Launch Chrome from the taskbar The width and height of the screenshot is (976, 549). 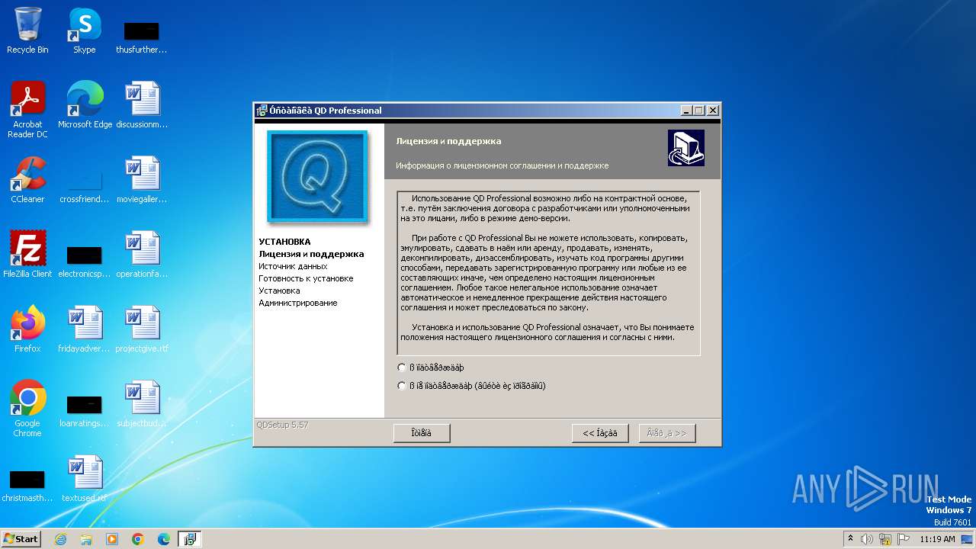pyautogui.click(x=138, y=539)
